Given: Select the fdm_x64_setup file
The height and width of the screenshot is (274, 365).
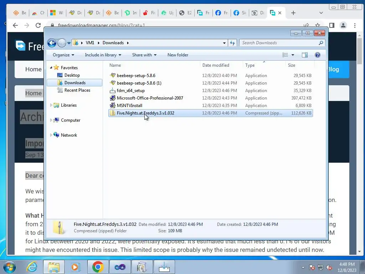Looking at the screenshot, I should tap(210, 90).
